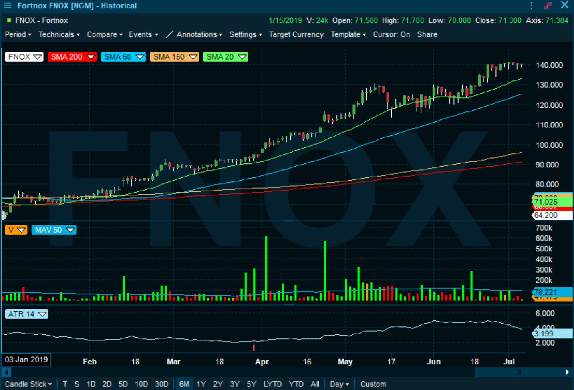Select the 6M range button

coord(184,384)
